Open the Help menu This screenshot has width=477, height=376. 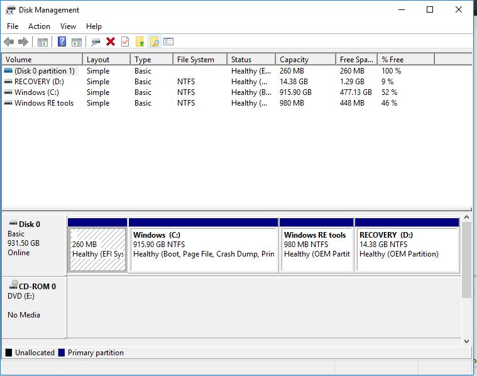click(94, 26)
